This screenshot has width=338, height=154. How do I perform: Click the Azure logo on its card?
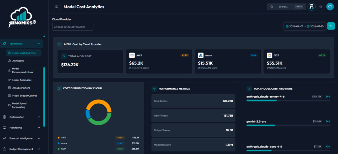coord(201,55)
